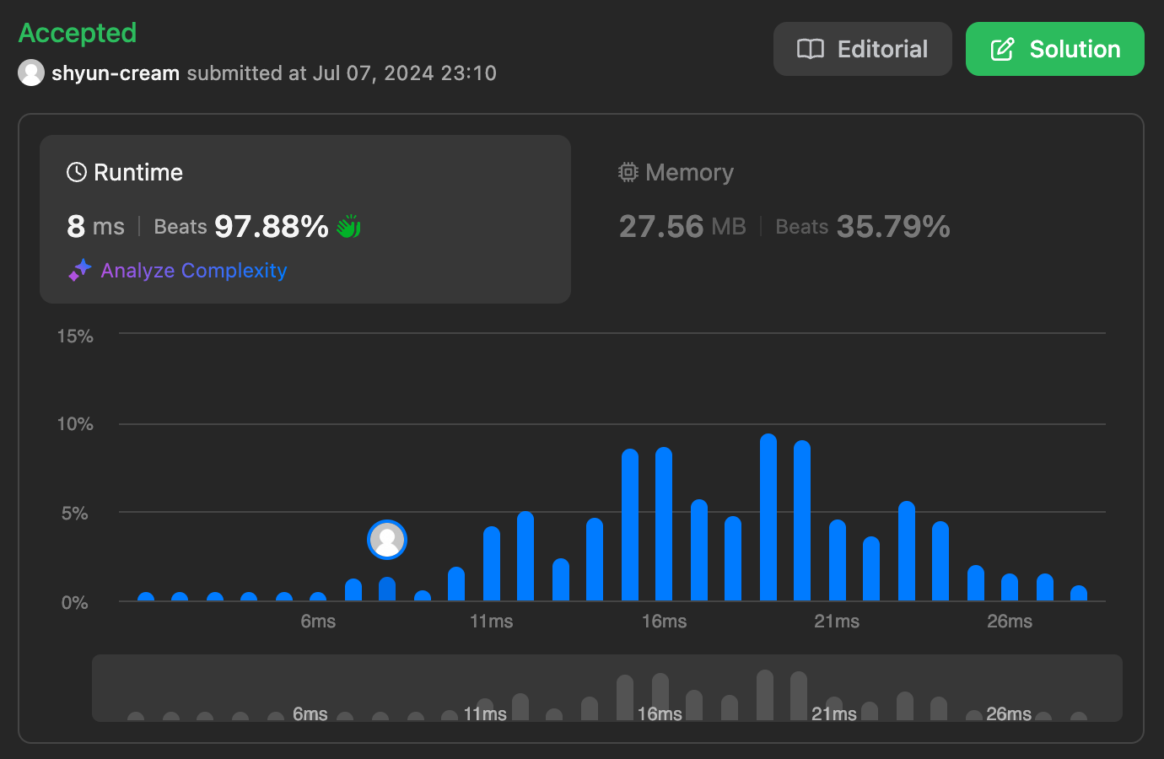Click the gray range slider strip below the chart
Viewport: 1164px width, 759px height.
pos(607,688)
